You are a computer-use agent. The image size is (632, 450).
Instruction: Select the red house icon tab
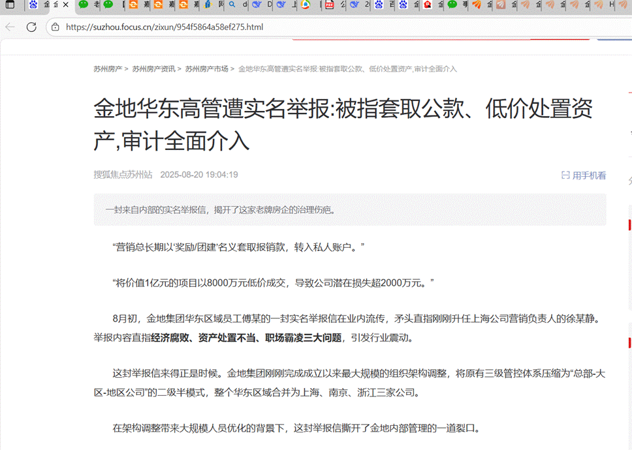pos(428,5)
